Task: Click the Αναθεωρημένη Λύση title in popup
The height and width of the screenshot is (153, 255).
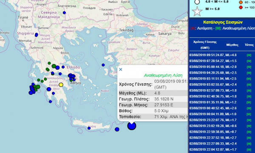Action: coord(163,76)
